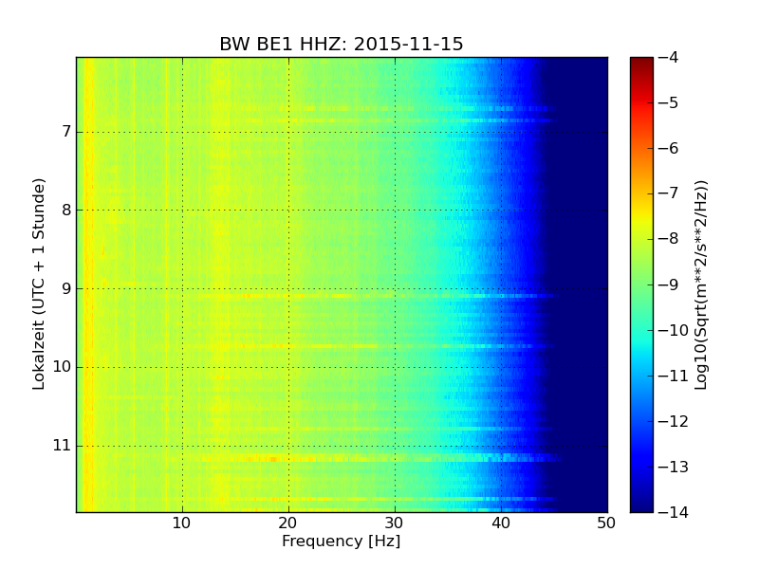The image size is (759, 569).
Task: Click the dark red top of the colorbar
Action: click(641, 62)
